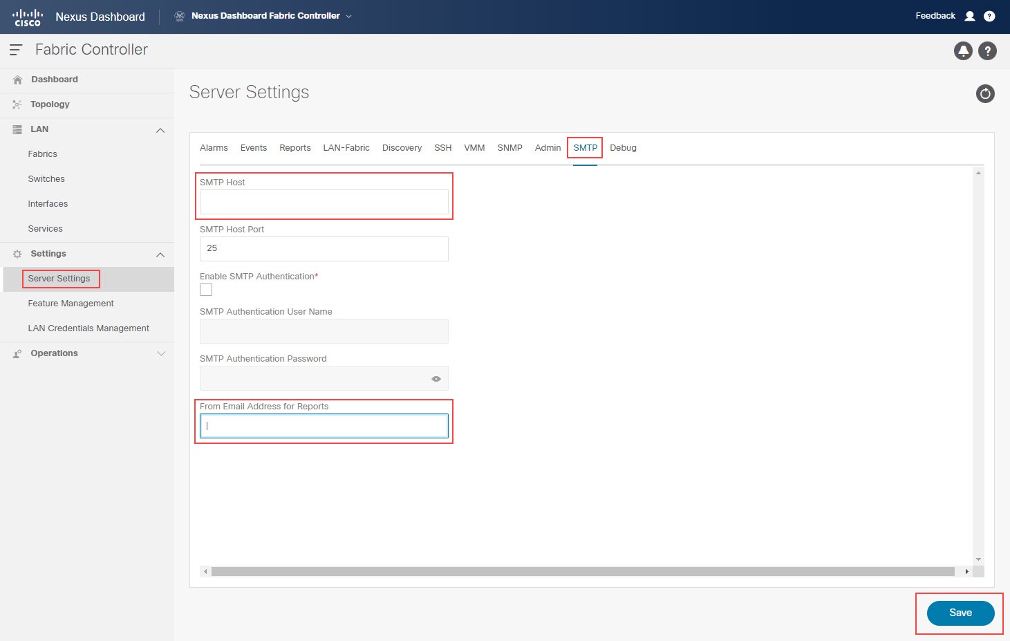Screen dimensions: 1010x641
Task: Open the help icon in top bar
Action: pos(989,16)
